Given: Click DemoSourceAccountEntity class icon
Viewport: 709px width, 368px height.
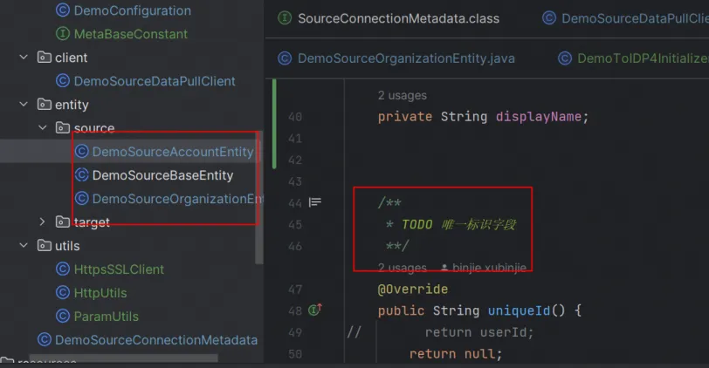Looking at the screenshot, I should click(81, 151).
